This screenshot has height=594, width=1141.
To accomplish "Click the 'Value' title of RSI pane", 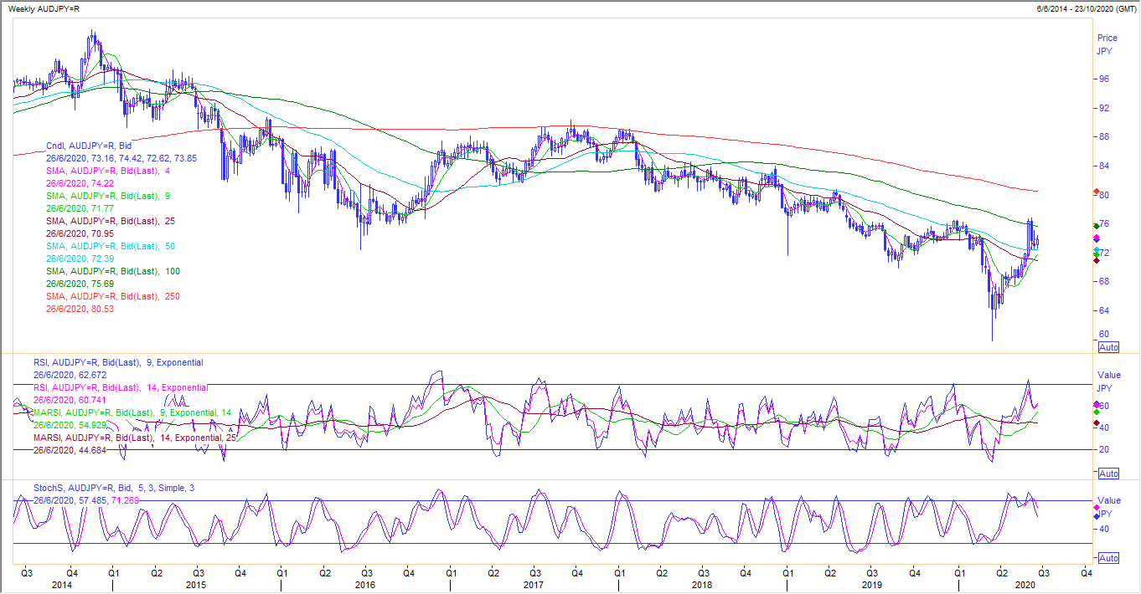I will pos(1108,376).
